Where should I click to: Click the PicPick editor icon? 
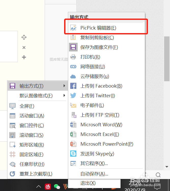click(x=73, y=28)
